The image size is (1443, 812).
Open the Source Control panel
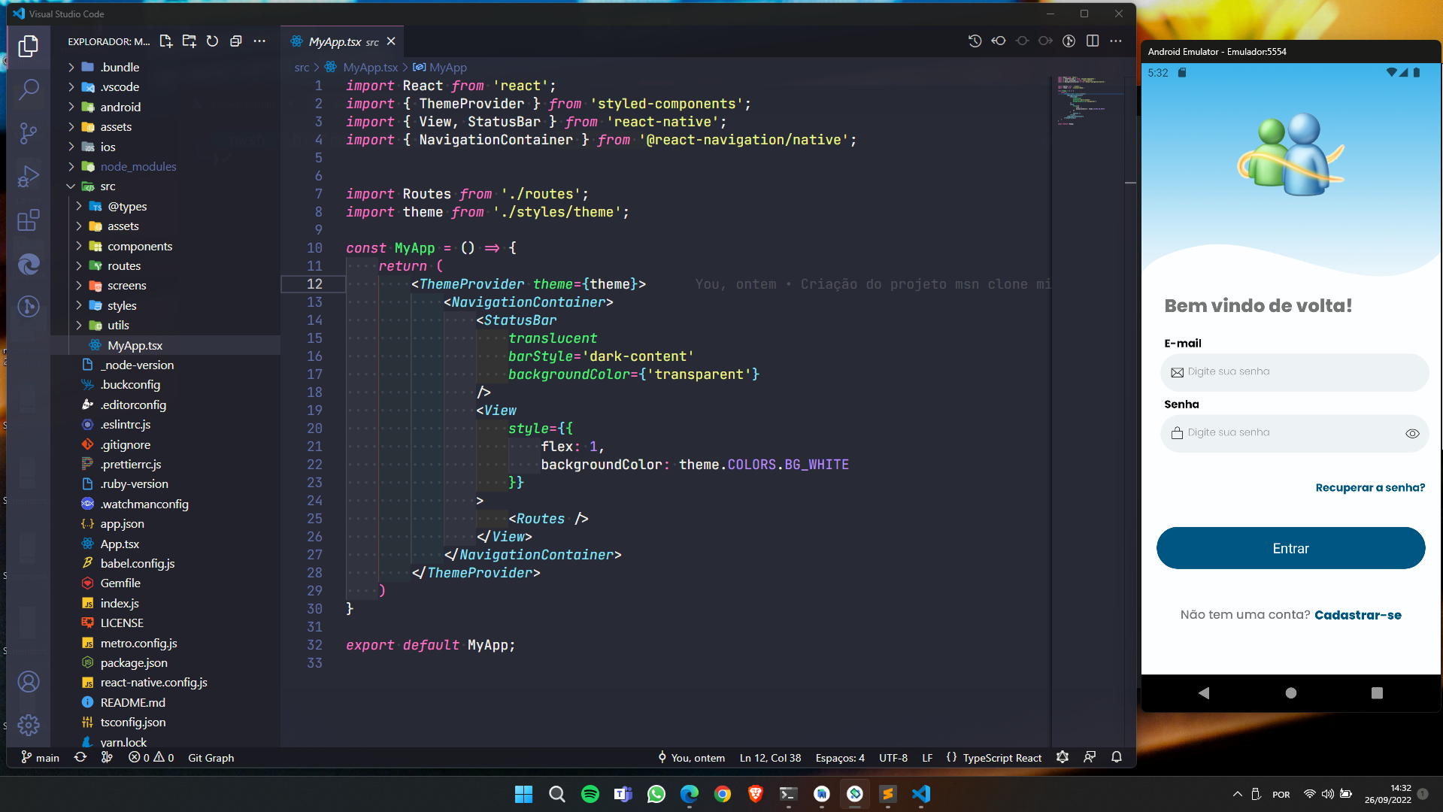(29, 133)
